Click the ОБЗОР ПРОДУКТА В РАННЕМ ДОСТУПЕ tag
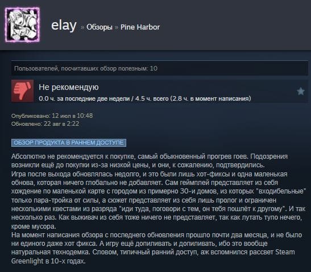Image resolution: width=311 pixels, height=272 pixels. 69,143
